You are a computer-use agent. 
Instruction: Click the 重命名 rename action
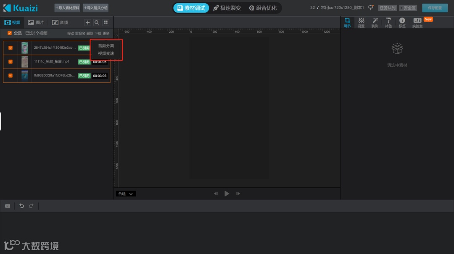tap(80, 33)
